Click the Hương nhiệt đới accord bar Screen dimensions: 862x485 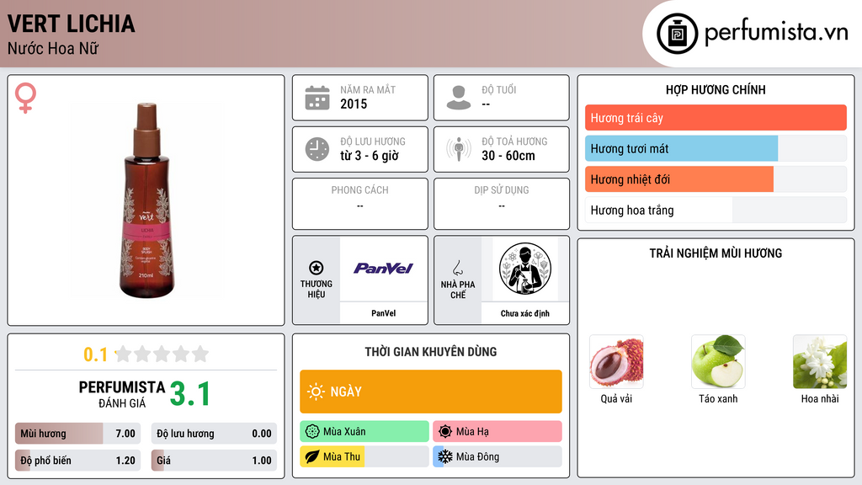click(716, 179)
